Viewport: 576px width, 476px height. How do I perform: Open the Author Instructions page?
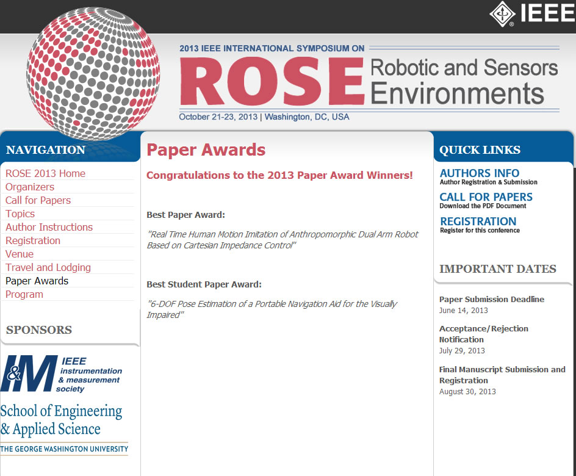[49, 227]
